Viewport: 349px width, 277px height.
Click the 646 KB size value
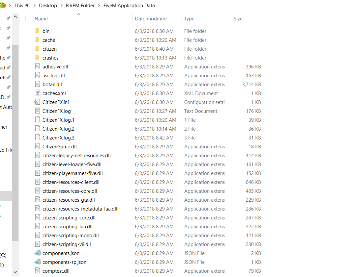click(x=253, y=182)
